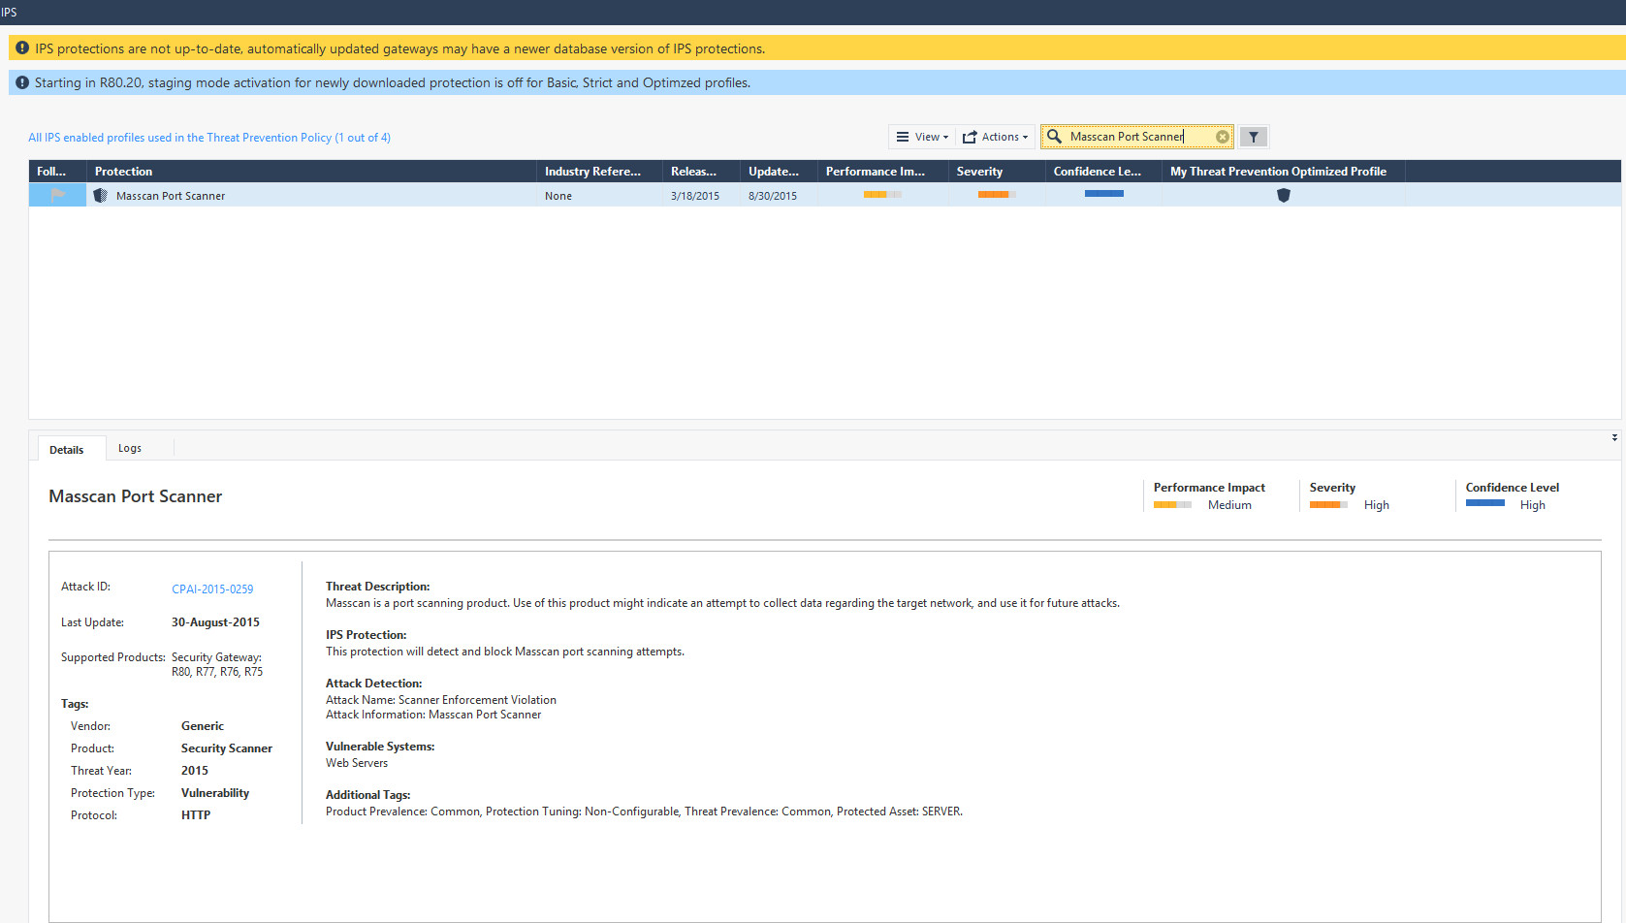Click the warning icon in the yellow banner
Screen dimensions: 1626x923
coord(22,48)
